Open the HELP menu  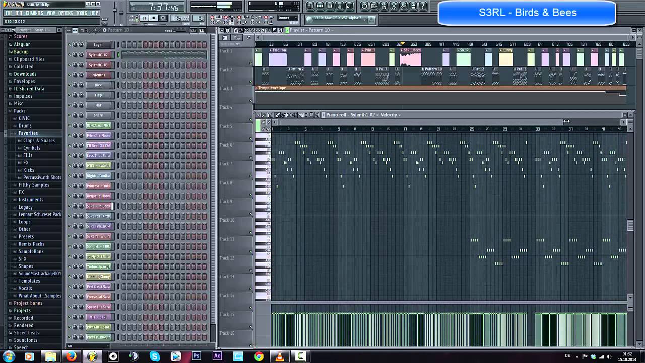coord(94,13)
